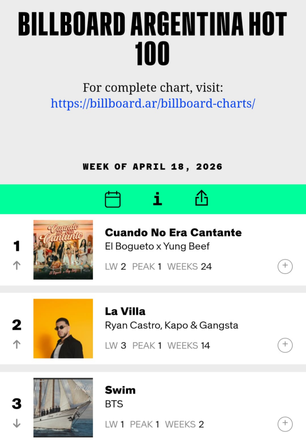Click the chart info icon

click(x=158, y=199)
